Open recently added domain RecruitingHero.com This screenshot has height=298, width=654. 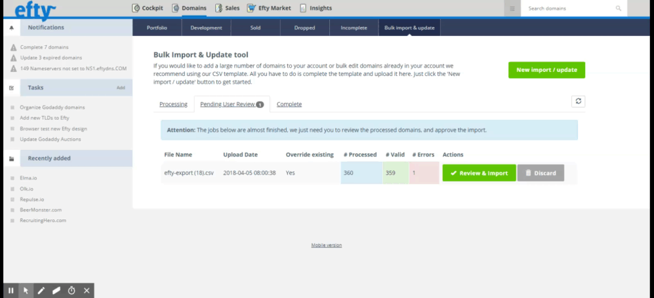(43, 220)
